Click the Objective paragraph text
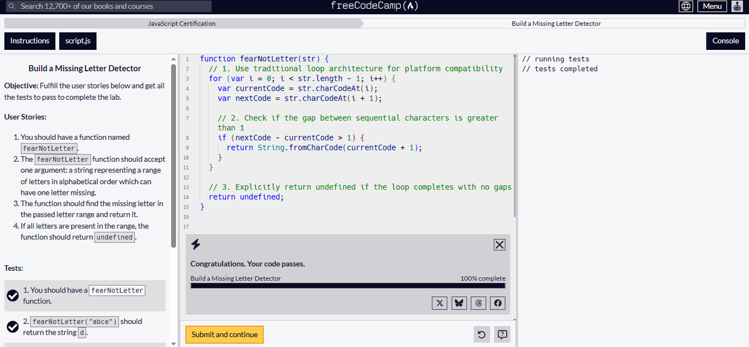Image resolution: width=749 pixels, height=347 pixels. (84, 92)
